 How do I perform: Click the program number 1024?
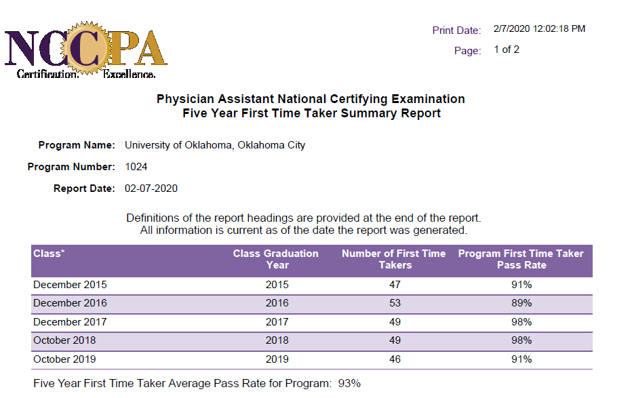[x=136, y=167]
